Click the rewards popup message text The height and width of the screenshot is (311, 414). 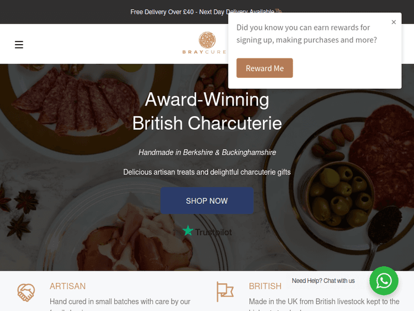coord(306,34)
